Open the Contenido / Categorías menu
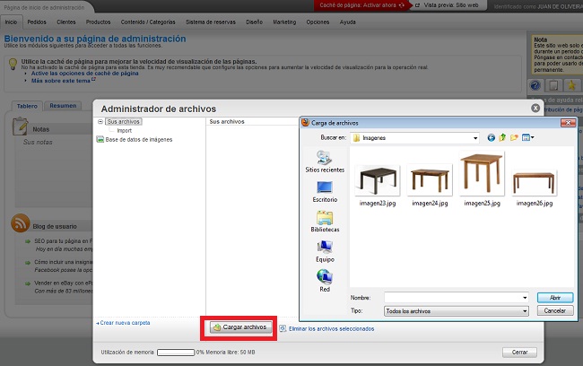Screen dimensions: 583x366 pyautogui.click(x=148, y=22)
